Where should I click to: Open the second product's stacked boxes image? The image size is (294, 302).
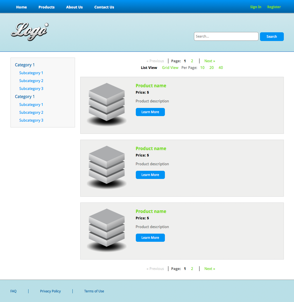[x=107, y=167]
